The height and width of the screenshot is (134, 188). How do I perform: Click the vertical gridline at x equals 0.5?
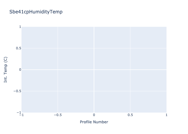[130, 80]
